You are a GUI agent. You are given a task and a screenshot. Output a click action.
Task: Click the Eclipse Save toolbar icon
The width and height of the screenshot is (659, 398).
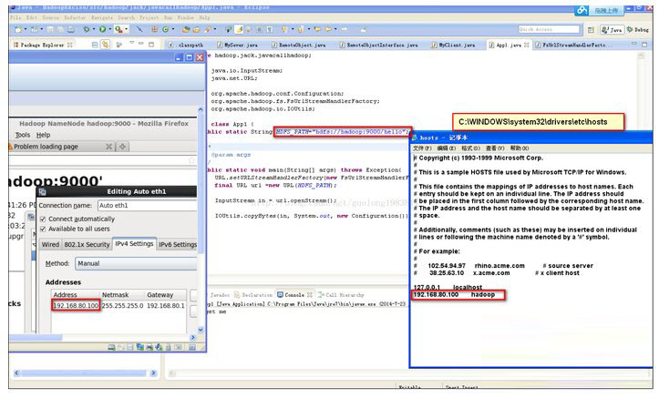(50, 29)
